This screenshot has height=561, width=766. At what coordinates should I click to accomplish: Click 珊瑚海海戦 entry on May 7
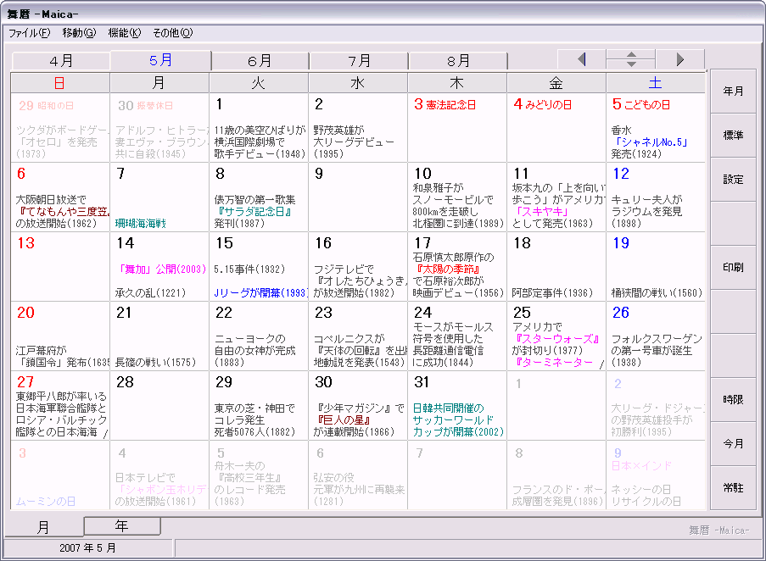141,224
